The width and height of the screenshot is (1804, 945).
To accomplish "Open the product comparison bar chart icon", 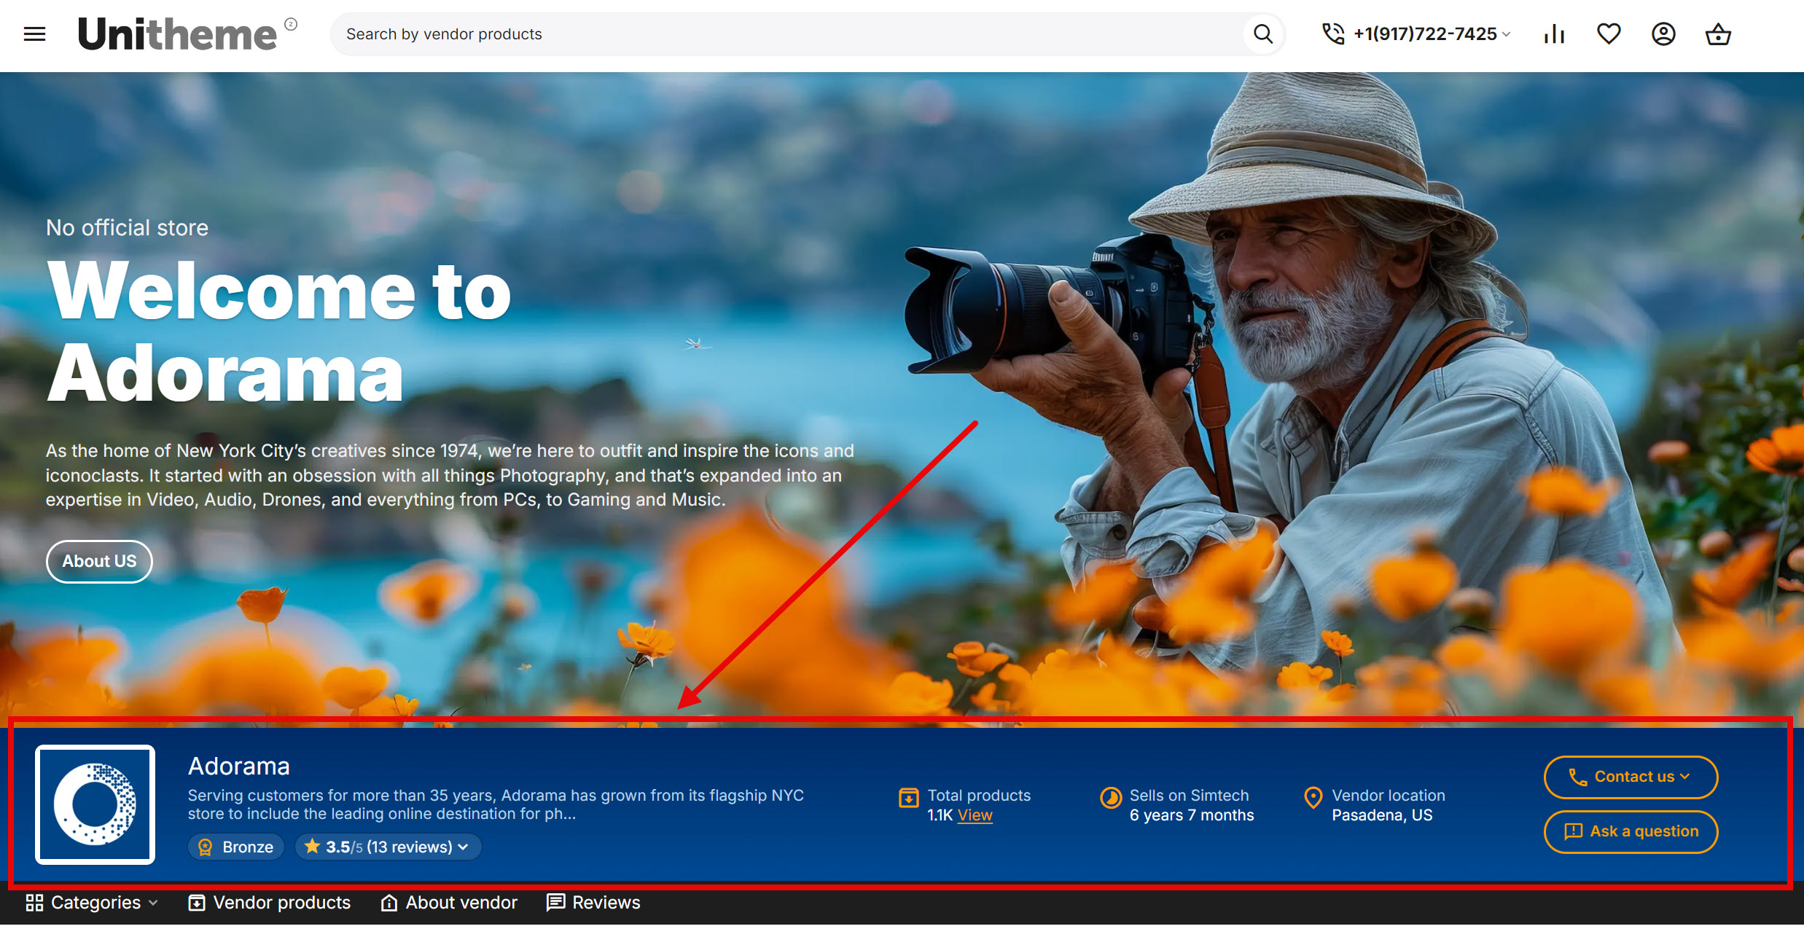I will tap(1554, 34).
